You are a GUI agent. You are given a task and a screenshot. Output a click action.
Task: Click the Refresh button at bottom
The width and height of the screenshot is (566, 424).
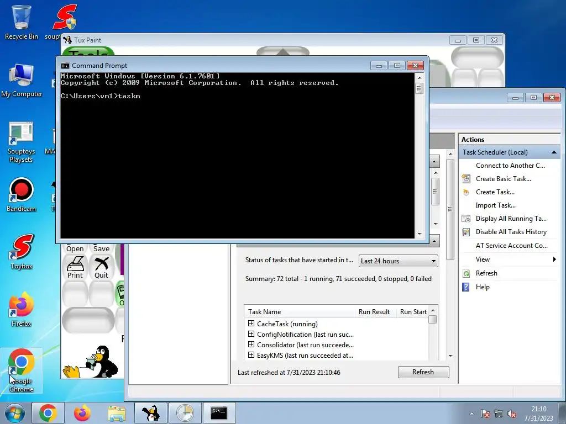click(423, 372)
